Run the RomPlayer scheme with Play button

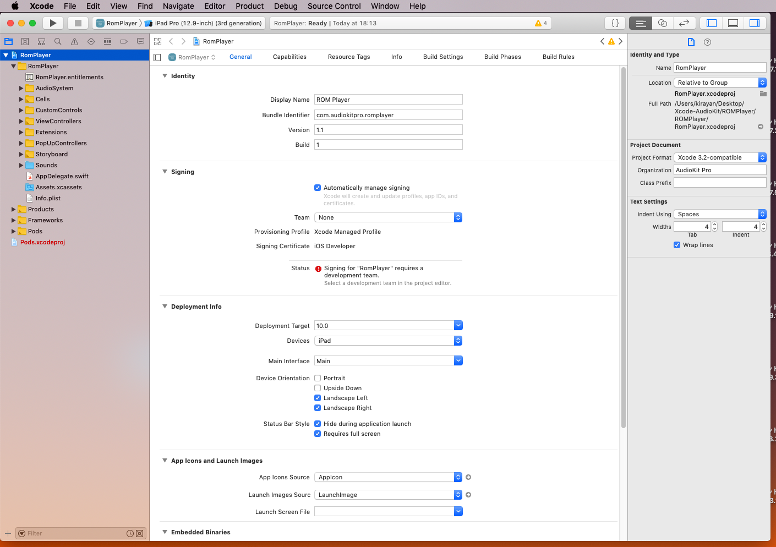pyautogui.click(x=53, y=23)
